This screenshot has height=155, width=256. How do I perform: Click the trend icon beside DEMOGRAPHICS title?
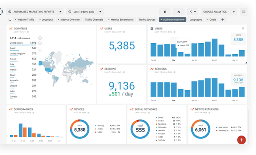[x=11, y=109]
